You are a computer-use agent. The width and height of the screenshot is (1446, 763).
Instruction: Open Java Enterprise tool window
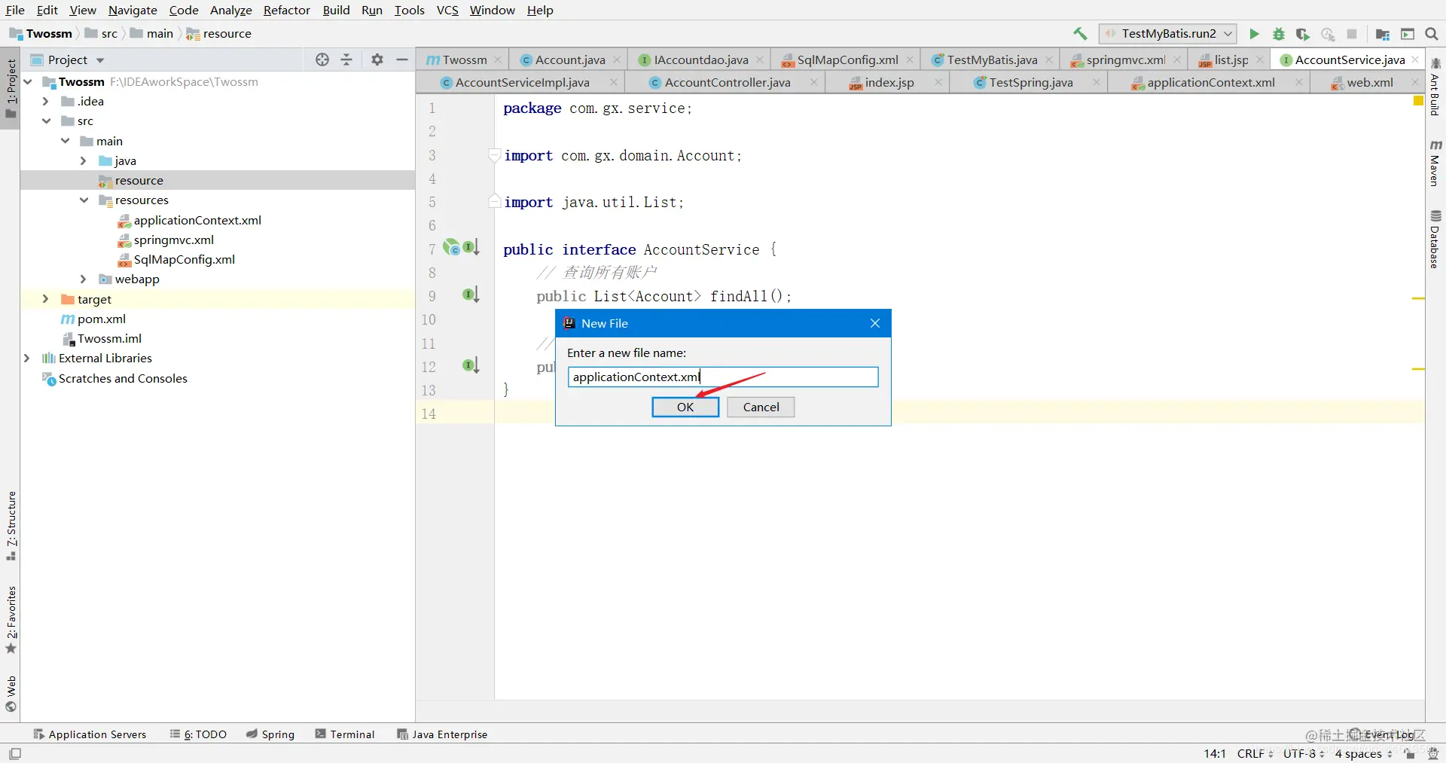443,734
